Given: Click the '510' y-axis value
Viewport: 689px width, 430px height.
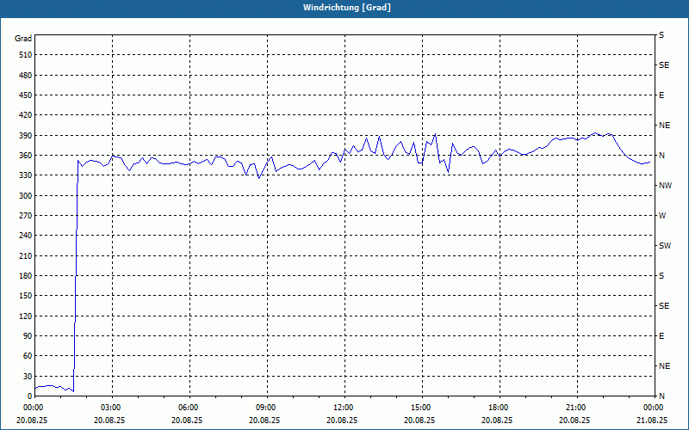Looking at the screenshot, I should pos(26,55).
